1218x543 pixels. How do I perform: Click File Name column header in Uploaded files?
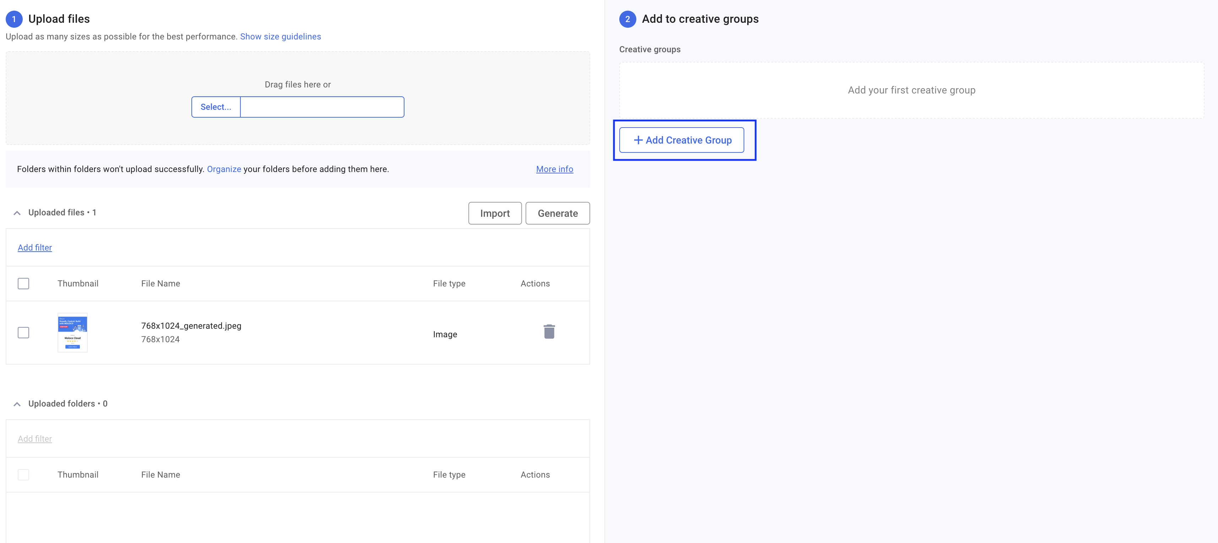click(160, 283)
